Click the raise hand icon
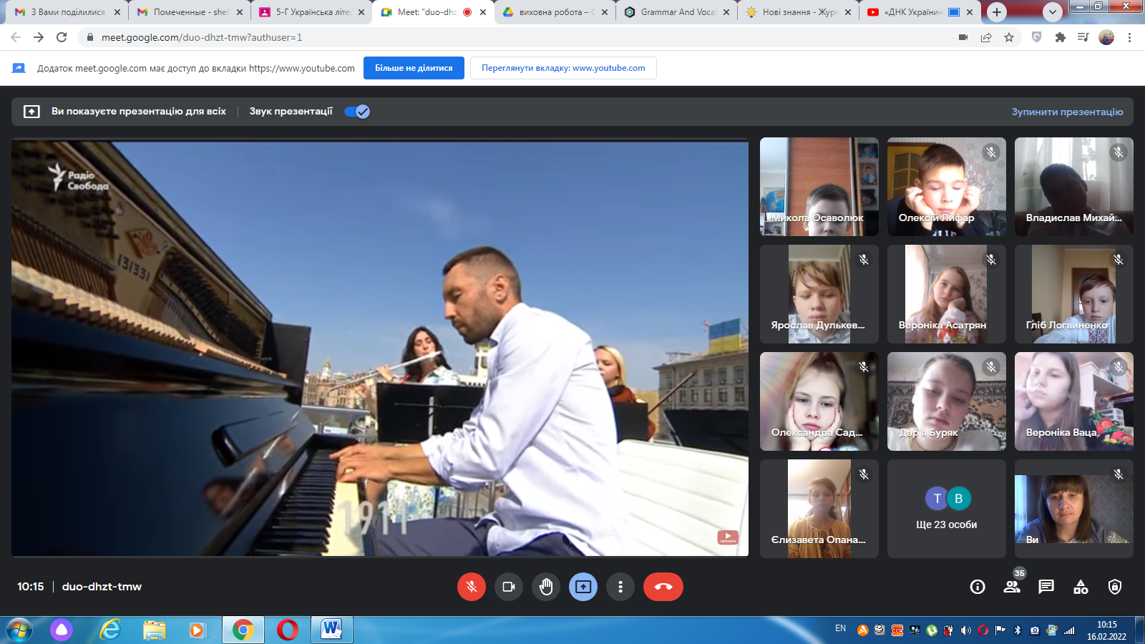The width and height of the screenshot is (1145, 644). coord(546,587)
